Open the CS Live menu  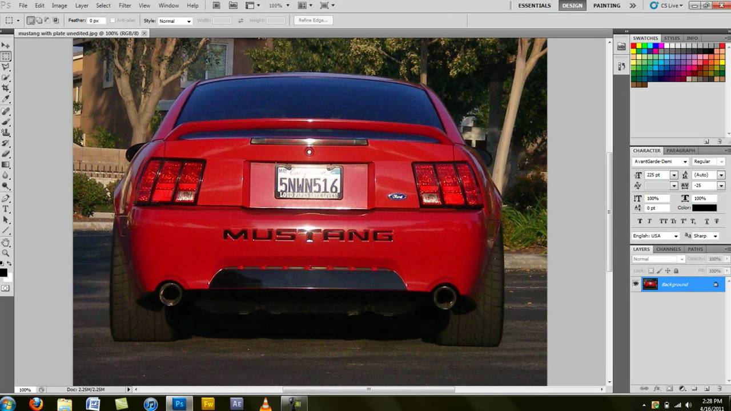click(x=666, y=6)
